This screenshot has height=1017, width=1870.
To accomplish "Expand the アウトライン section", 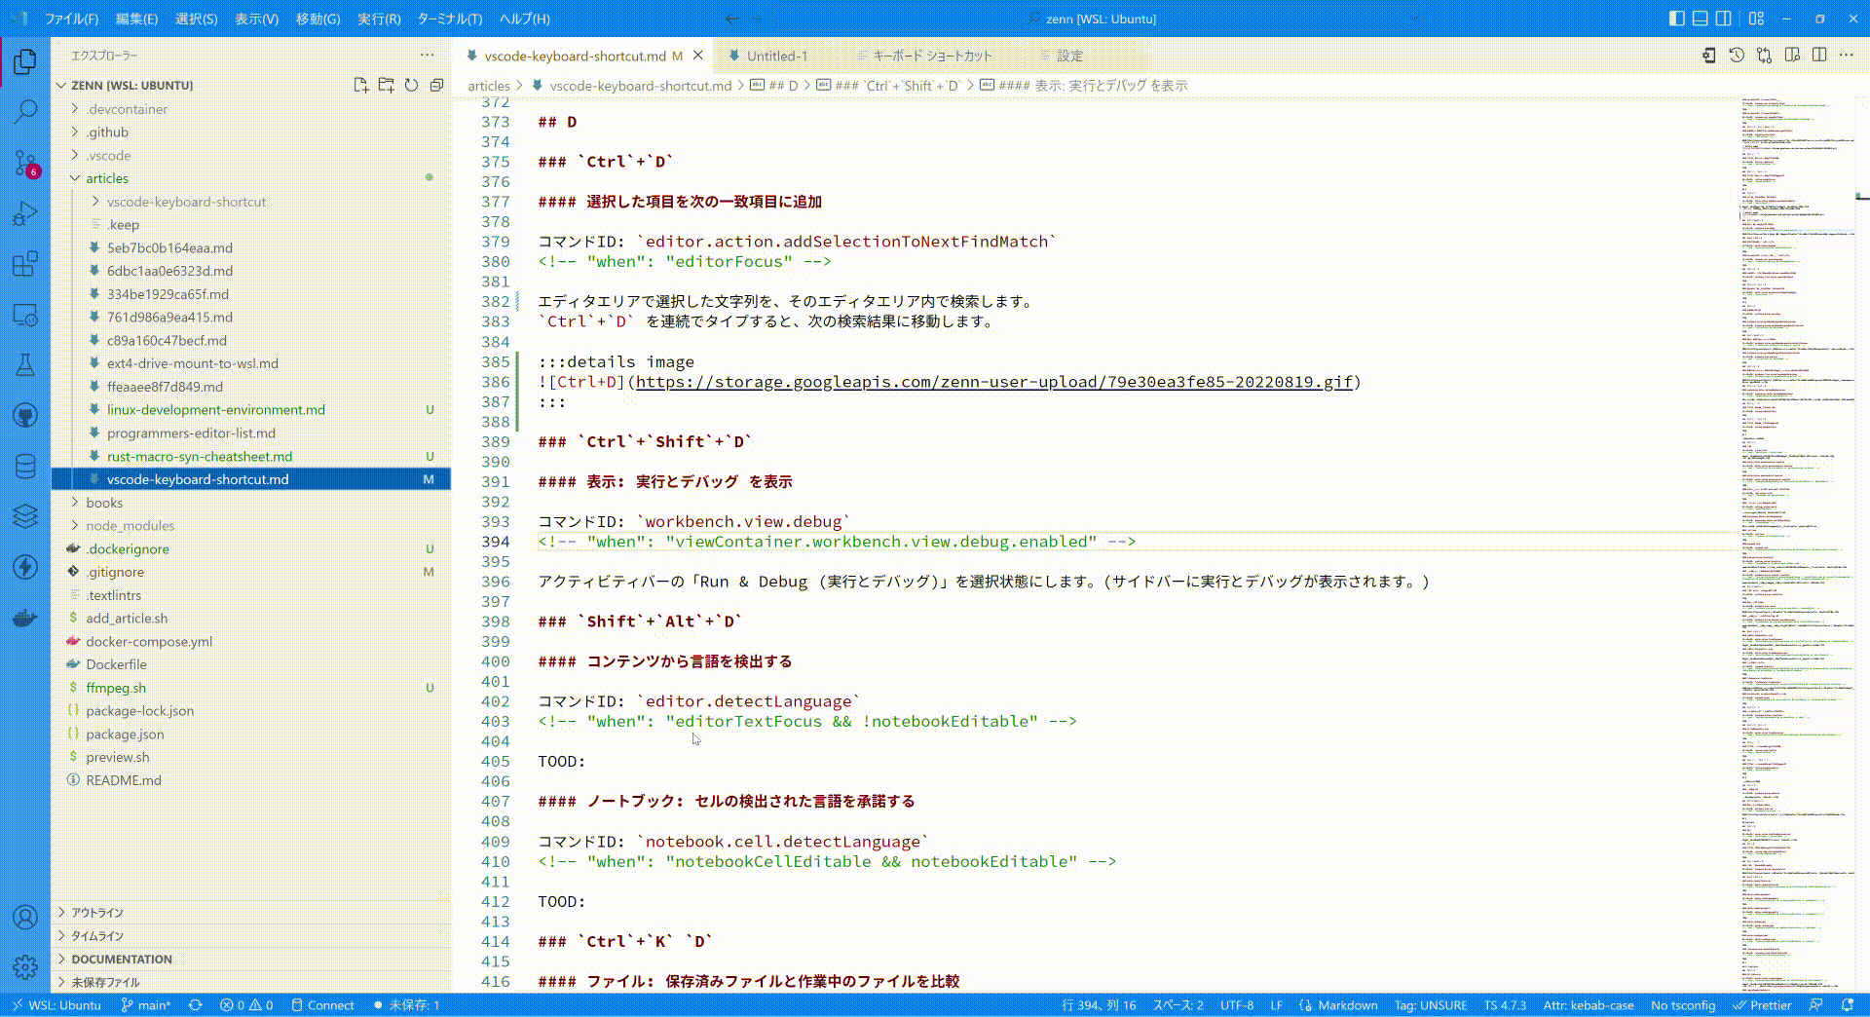I will point(251,913).
